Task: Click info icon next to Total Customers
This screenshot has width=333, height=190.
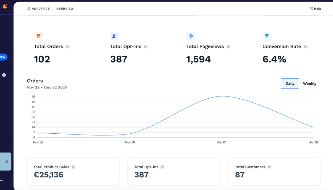Action: tap(269, 167)
